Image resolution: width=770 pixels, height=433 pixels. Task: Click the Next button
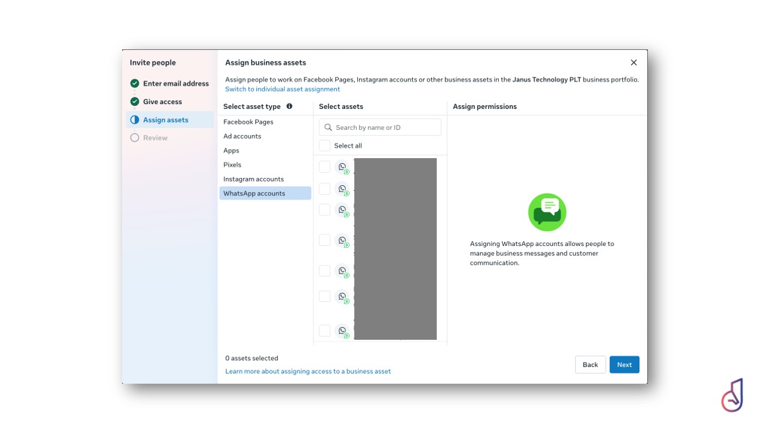pyautogui.click(x=624, y=364)
